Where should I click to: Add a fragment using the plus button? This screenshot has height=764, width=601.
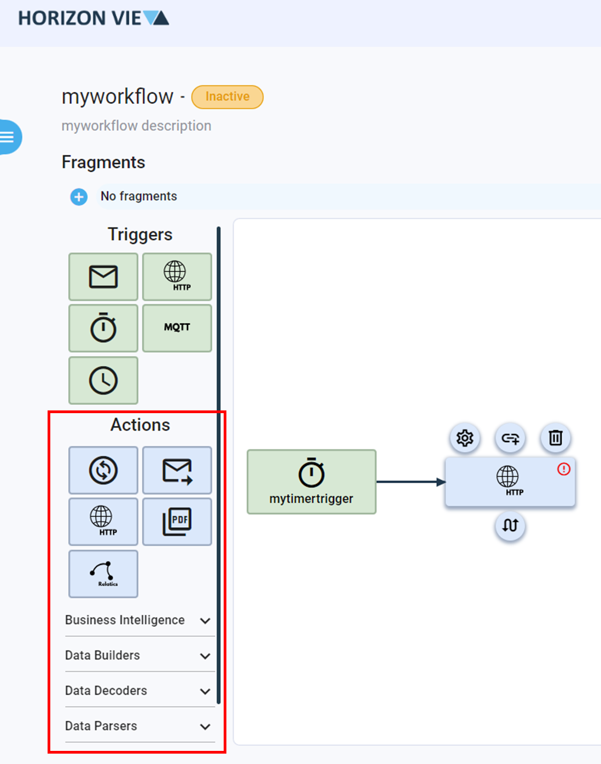78,197
